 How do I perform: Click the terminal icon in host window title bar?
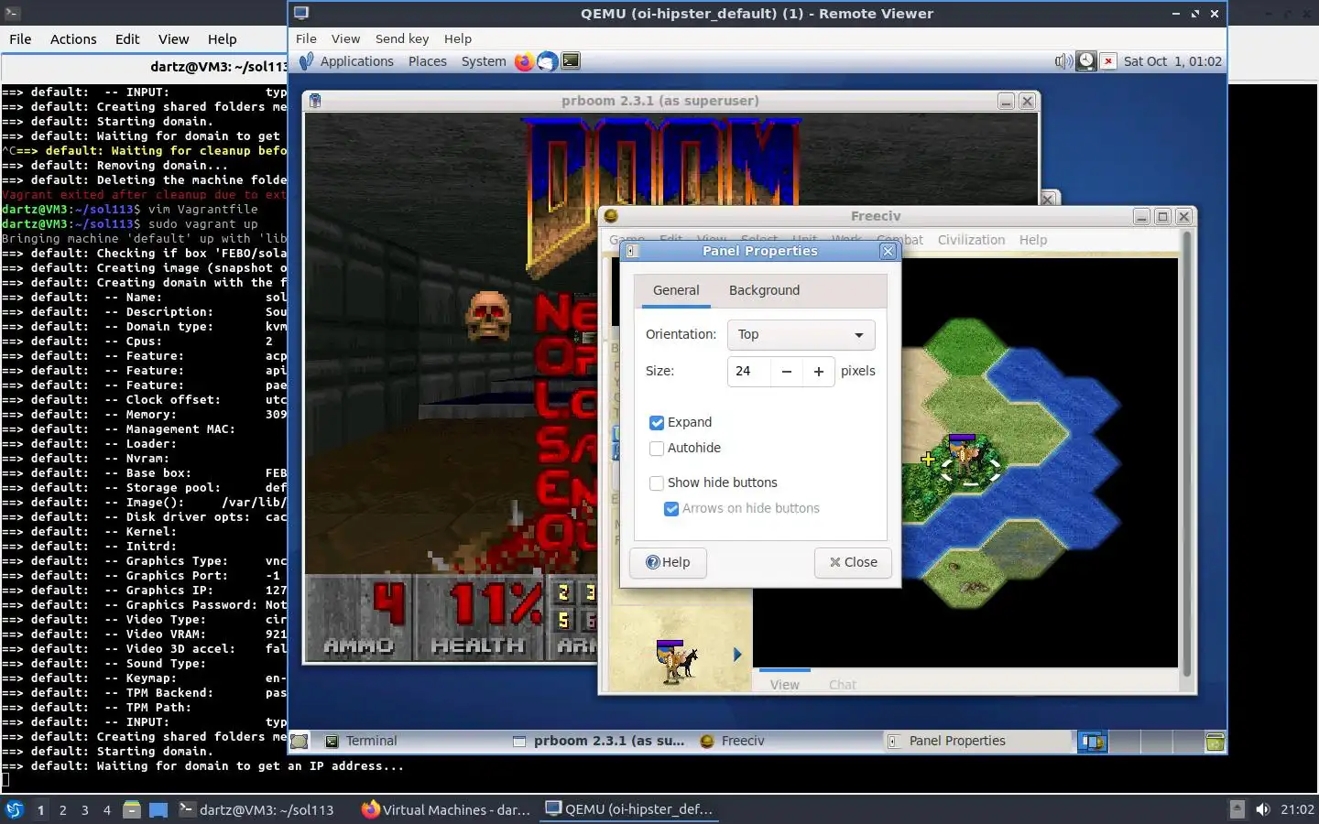pyautogui.click(x=12, y=13)
